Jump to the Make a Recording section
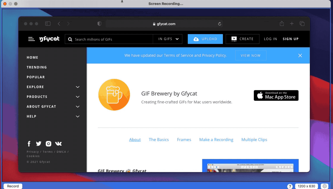 click(216, 140)
